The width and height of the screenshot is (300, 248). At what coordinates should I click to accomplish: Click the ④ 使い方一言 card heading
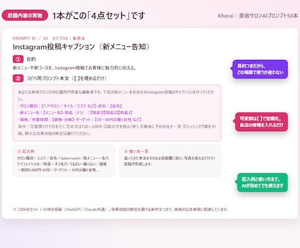tap(136, 151)
